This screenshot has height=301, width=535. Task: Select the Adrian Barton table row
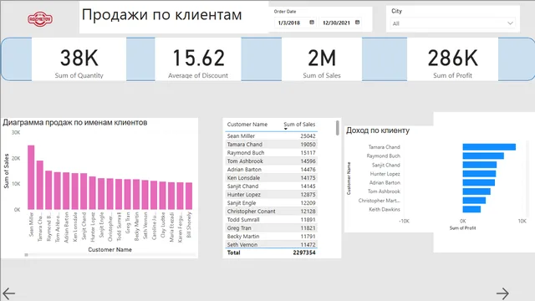coord(271,169)
